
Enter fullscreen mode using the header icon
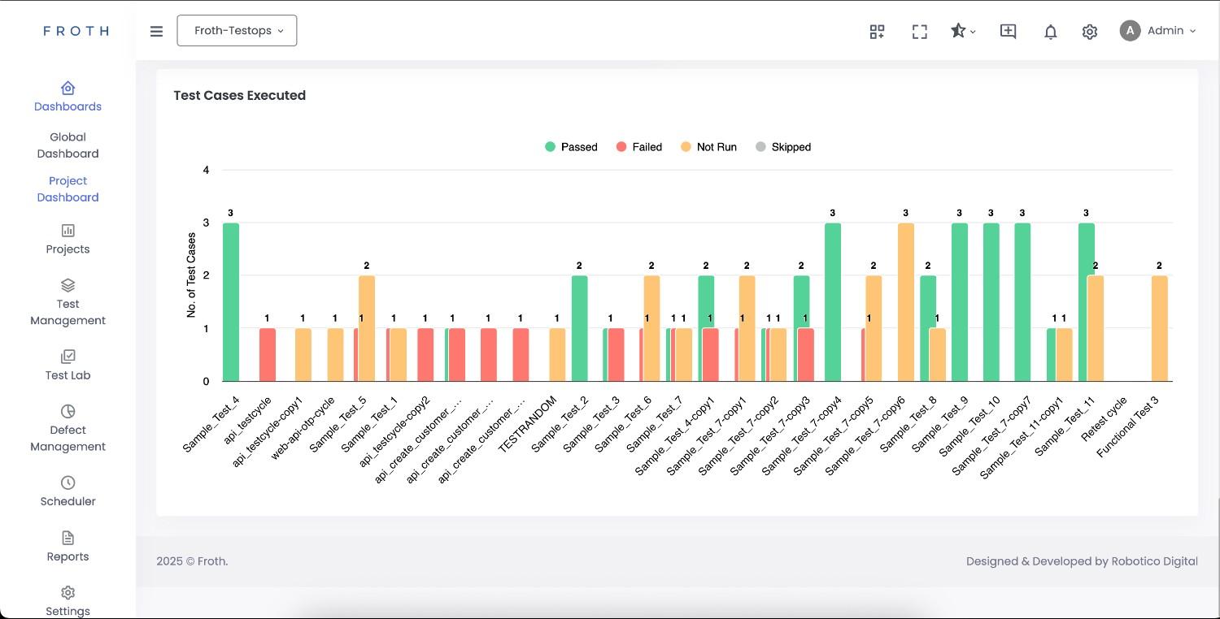pos(919,31)
